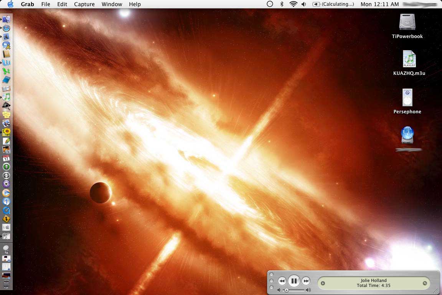Open the Trash in the Dock
Image resolution: width=442 pixels, height=295 pixels.
[6, 284]
